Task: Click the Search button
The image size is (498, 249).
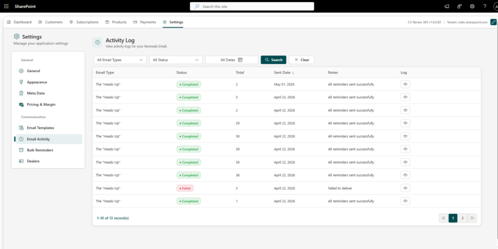Action: (273, 60)
